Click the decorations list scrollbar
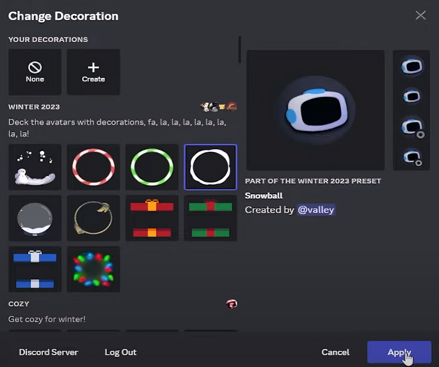Viewport: 439px width, 367px height. pyautogui.click(x=239, y=50)
